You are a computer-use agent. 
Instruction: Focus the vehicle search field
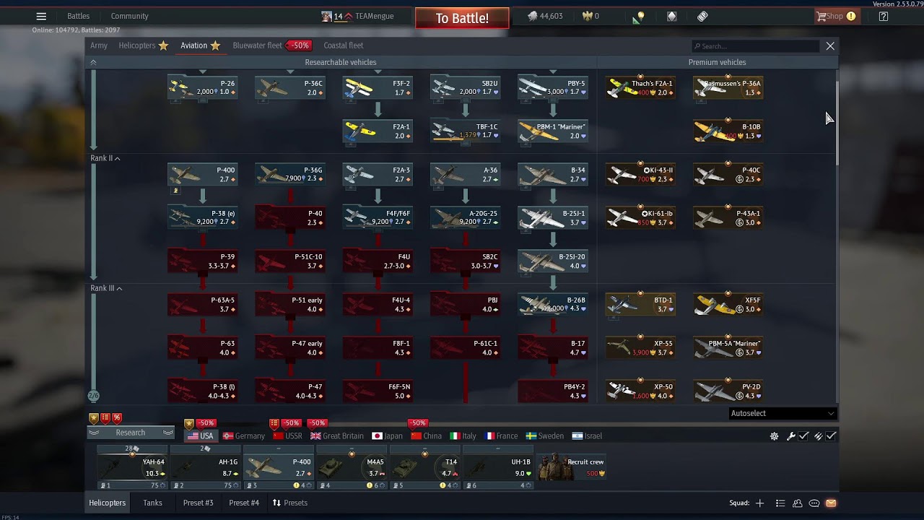[756, 46]
